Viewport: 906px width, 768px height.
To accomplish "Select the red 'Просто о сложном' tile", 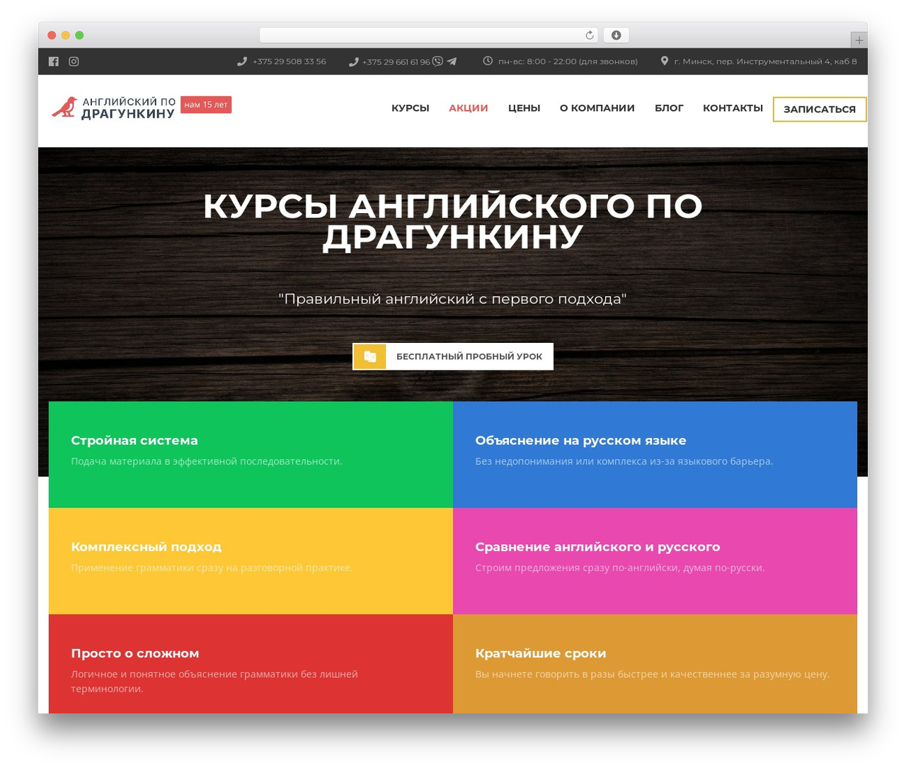I will pos(251,664).
